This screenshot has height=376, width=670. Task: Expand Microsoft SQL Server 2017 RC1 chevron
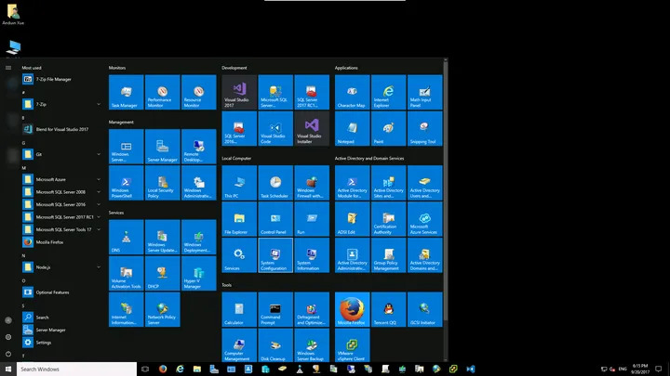(x=99, y=217)
